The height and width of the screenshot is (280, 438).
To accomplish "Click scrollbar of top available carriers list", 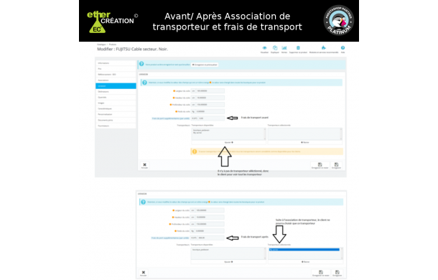I will click(265, 134).
